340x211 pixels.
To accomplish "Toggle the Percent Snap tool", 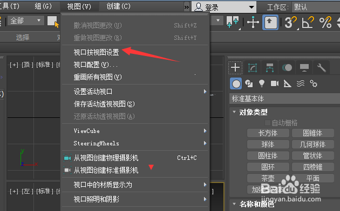I will (x=325, y=22).
